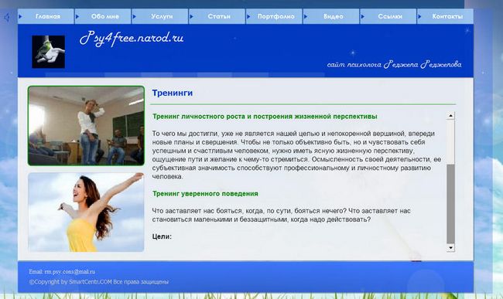Screen dimensions: 503x299
Task: Click the speaker icon at top left
Action: (x=6, y=17)
